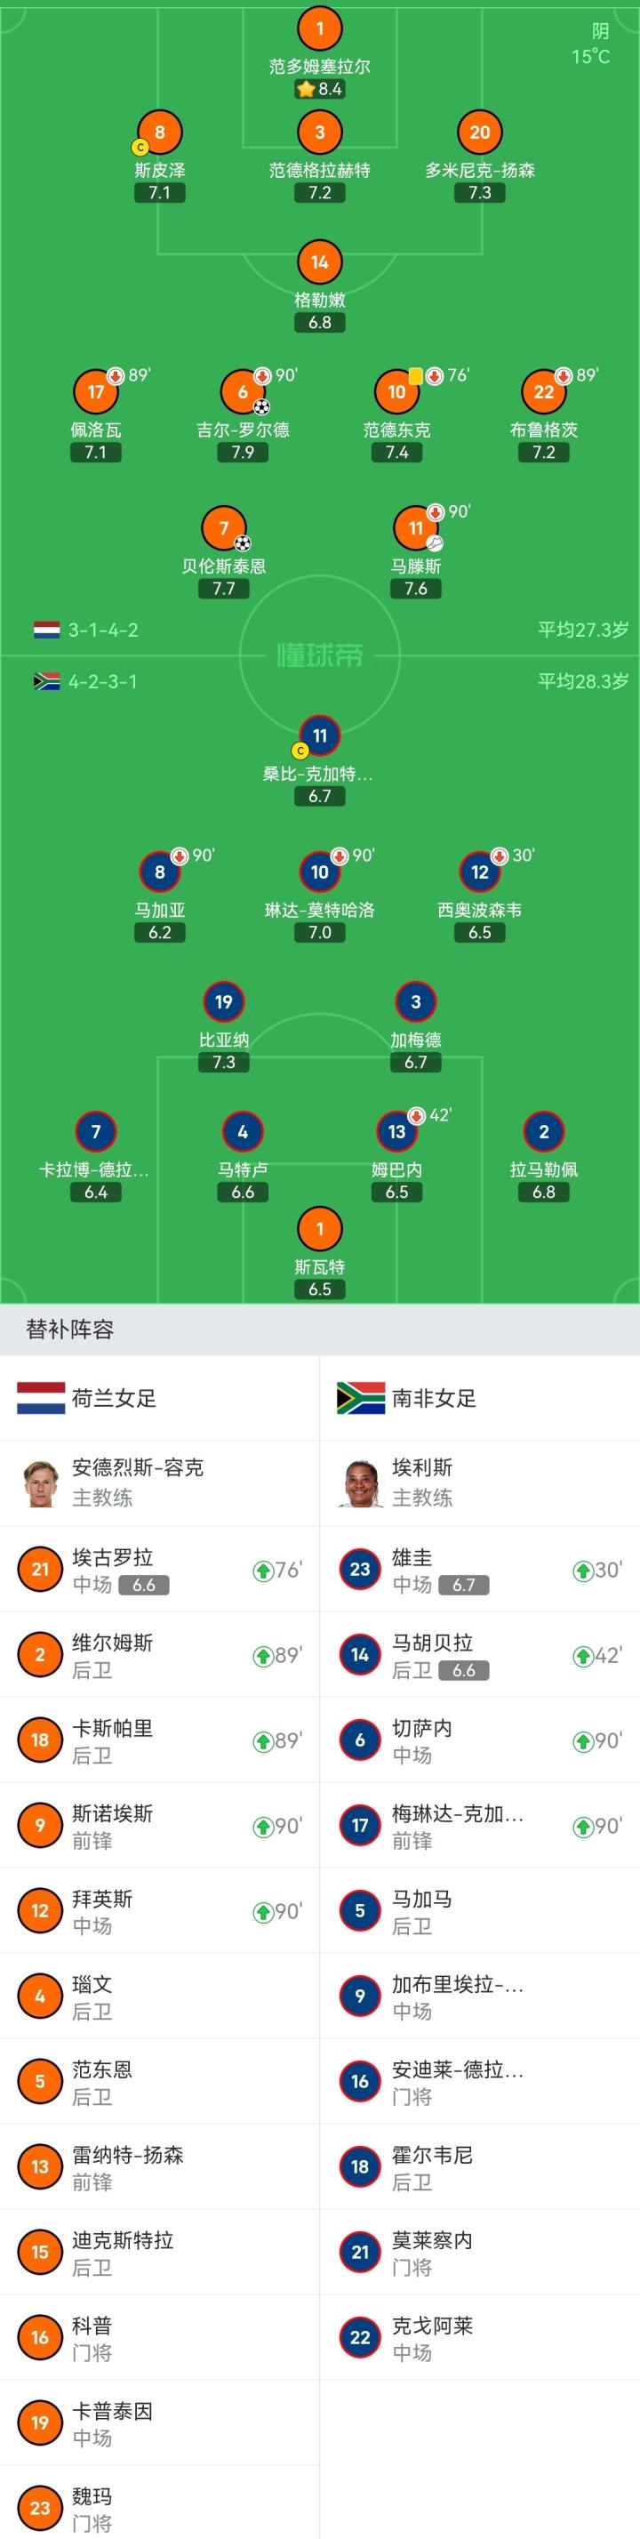Open the number 7 贝伦斯泰恩 player circle
The width and height of the screenshot is (640, 2539).
(223, 528)
